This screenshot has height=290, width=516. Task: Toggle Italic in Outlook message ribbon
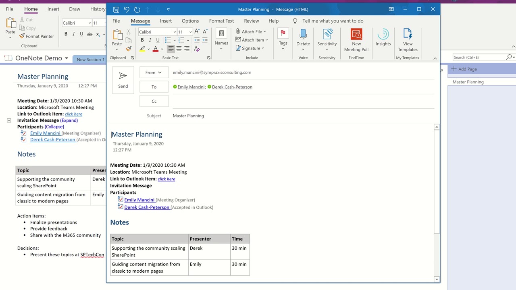pos(150,40)
